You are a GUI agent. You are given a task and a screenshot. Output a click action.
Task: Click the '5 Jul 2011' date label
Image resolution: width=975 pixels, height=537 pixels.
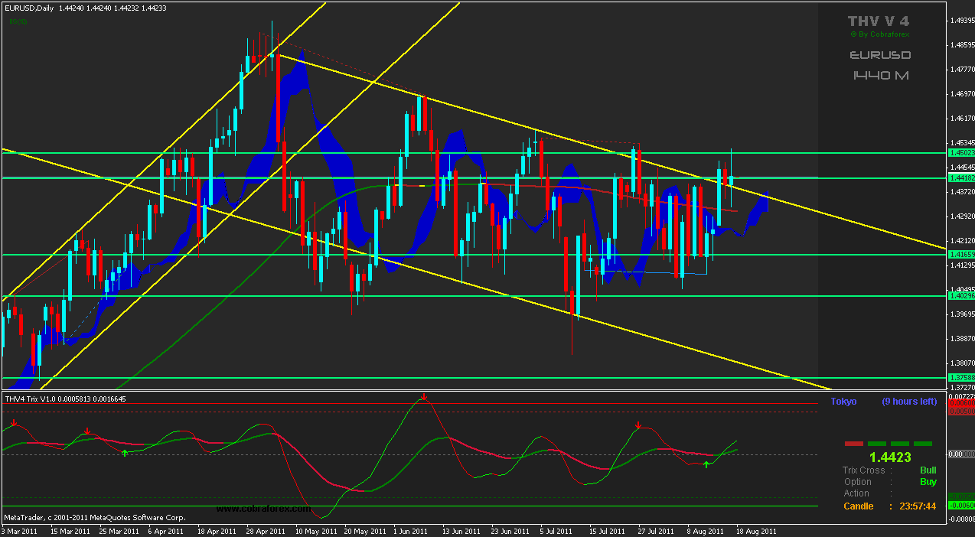coord(556,531)
